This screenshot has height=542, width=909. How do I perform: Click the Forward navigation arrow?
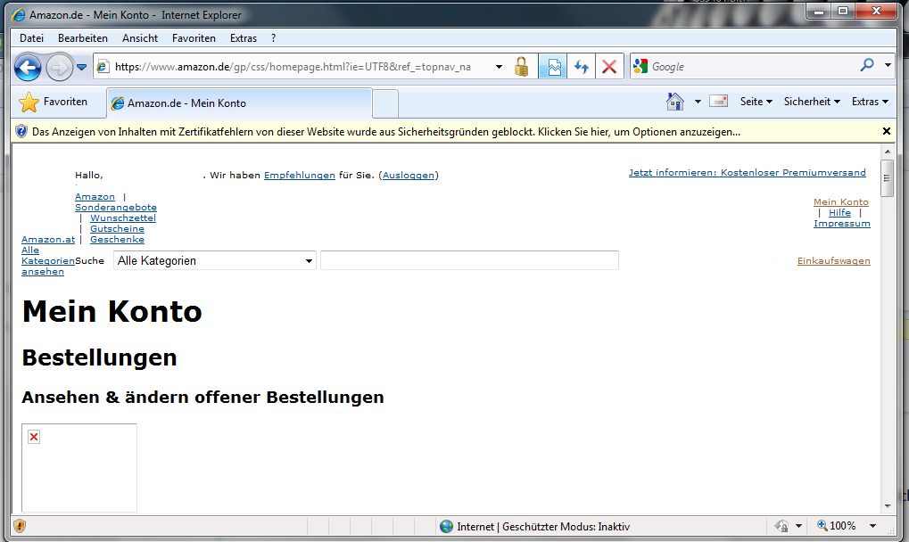pos(59,68)
